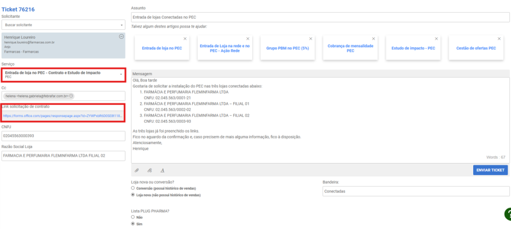Close the 'Cobrança de mensalidade PEC' card
This screenshot has height=229, width=511.
pyautogui.click(x=373, y=38)
